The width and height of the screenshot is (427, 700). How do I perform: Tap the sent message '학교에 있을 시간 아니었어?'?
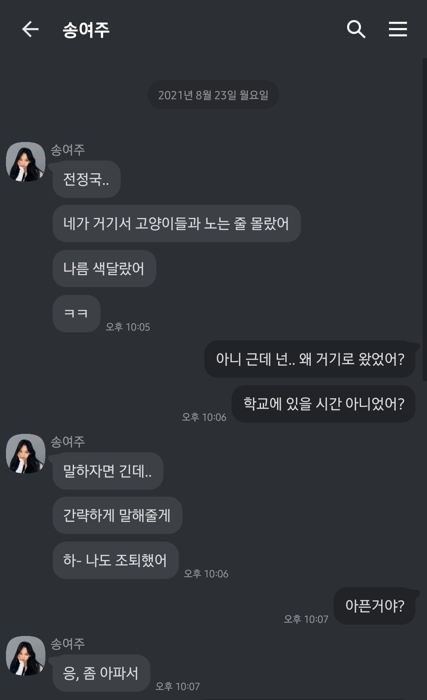tap(323, 404)
